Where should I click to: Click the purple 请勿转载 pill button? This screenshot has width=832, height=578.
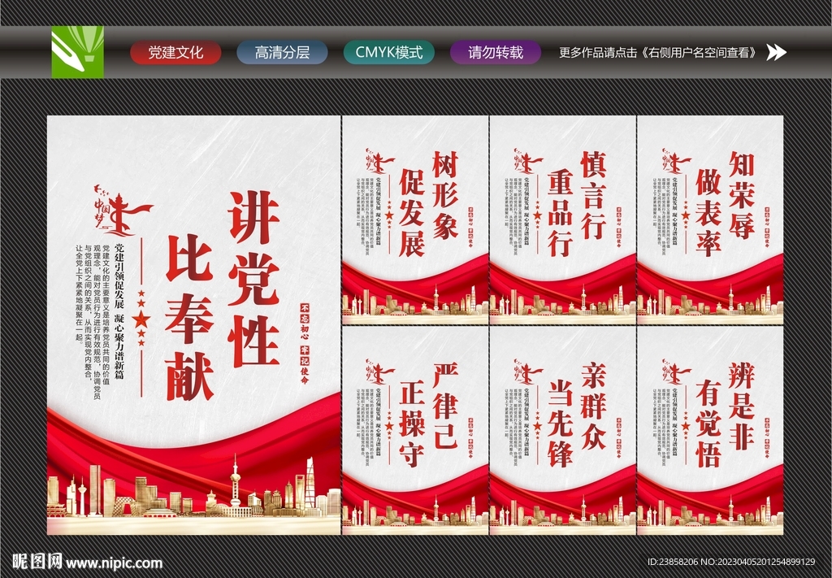pyautogui.click(x=496, y=53)
